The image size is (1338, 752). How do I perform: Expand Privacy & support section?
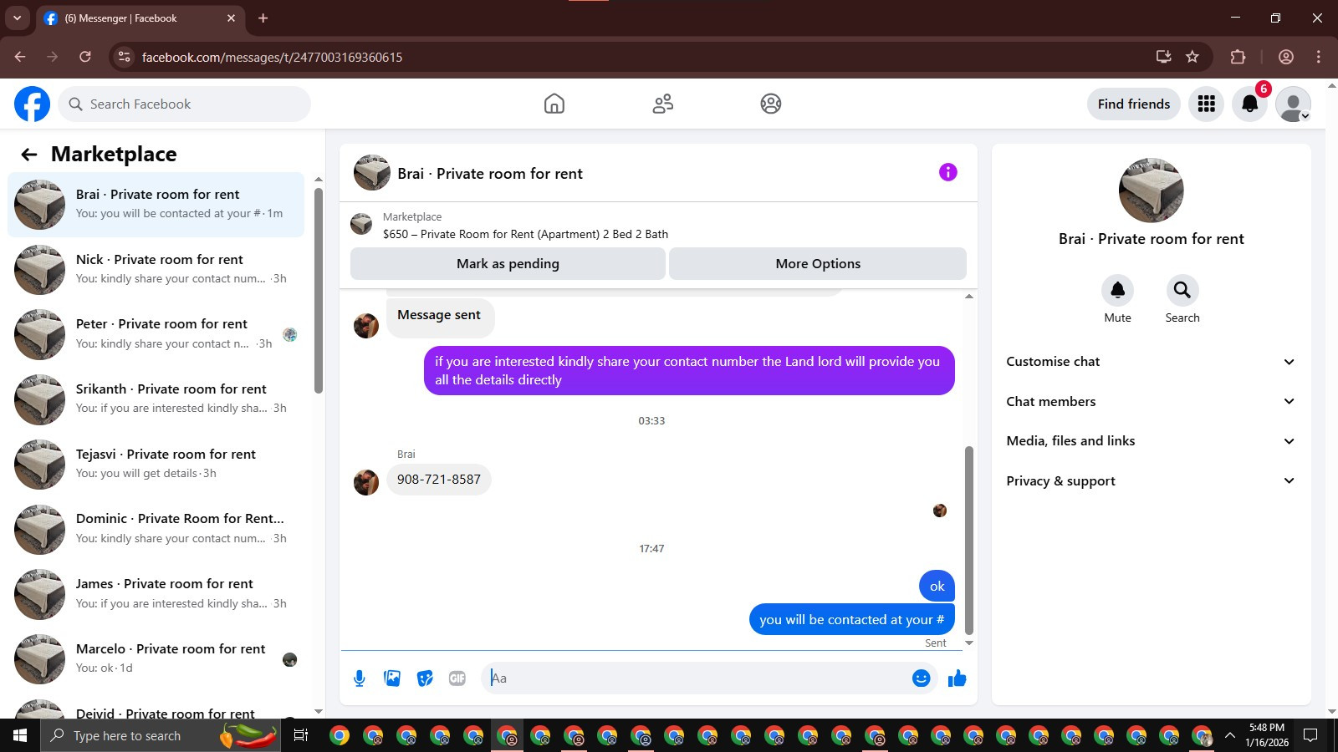tap(1151, 481)
